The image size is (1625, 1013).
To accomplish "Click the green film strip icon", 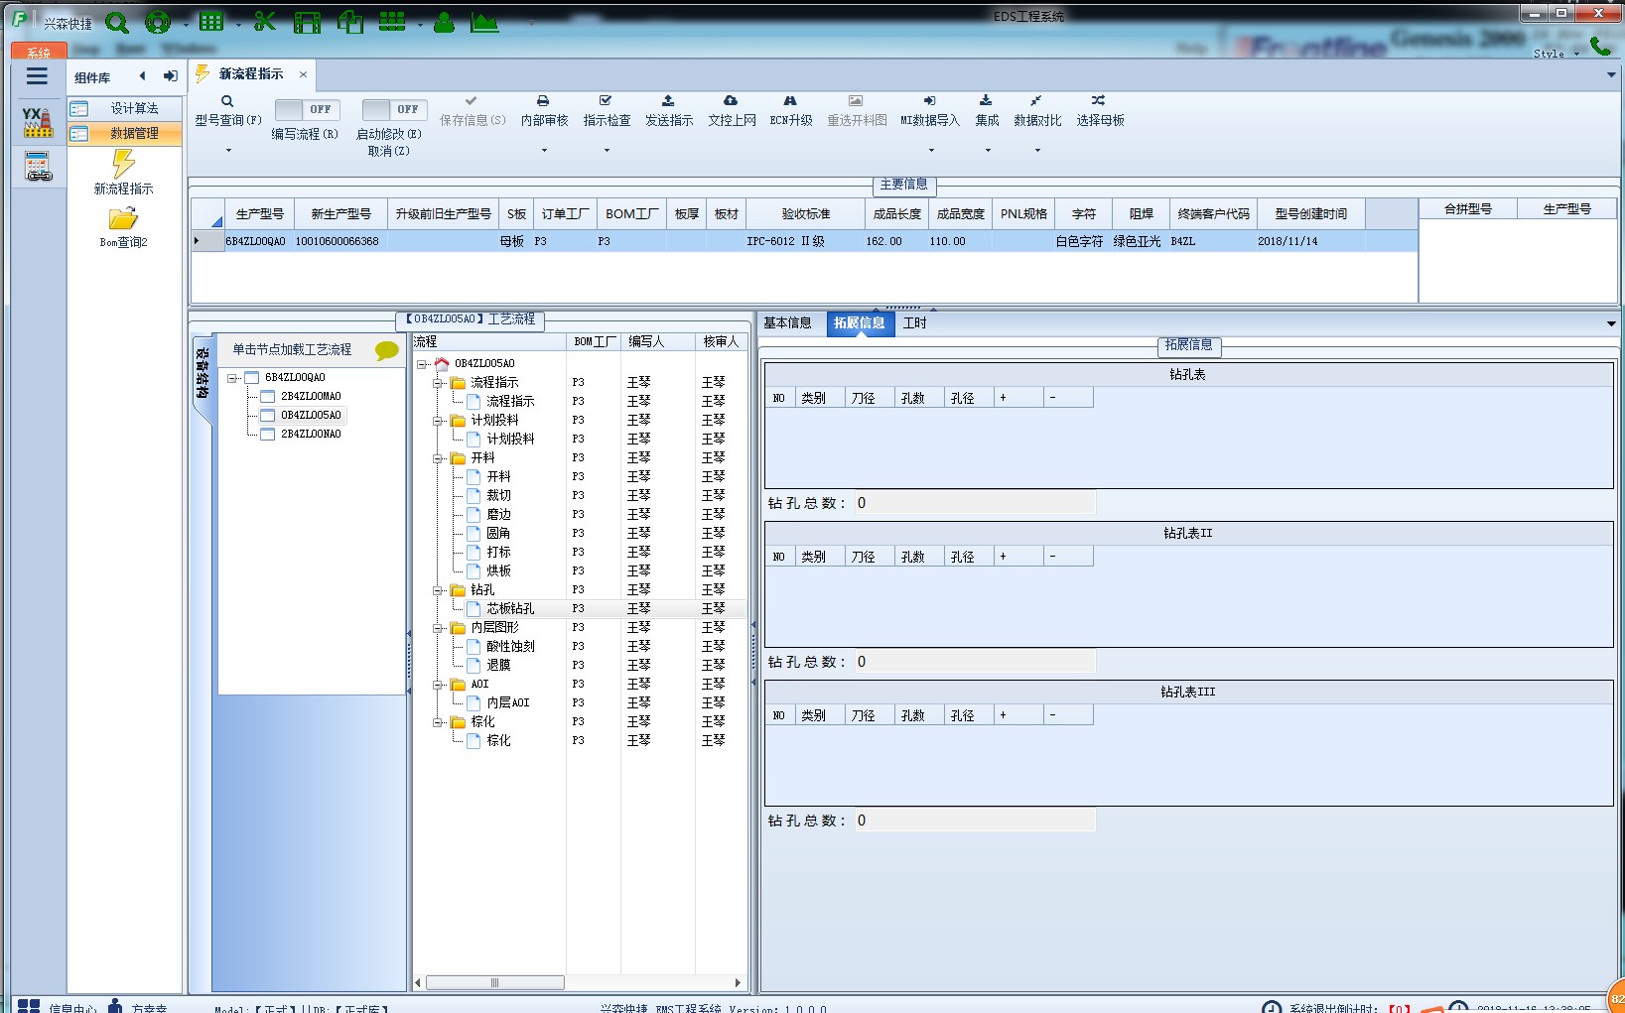I will tap(307, 22).
